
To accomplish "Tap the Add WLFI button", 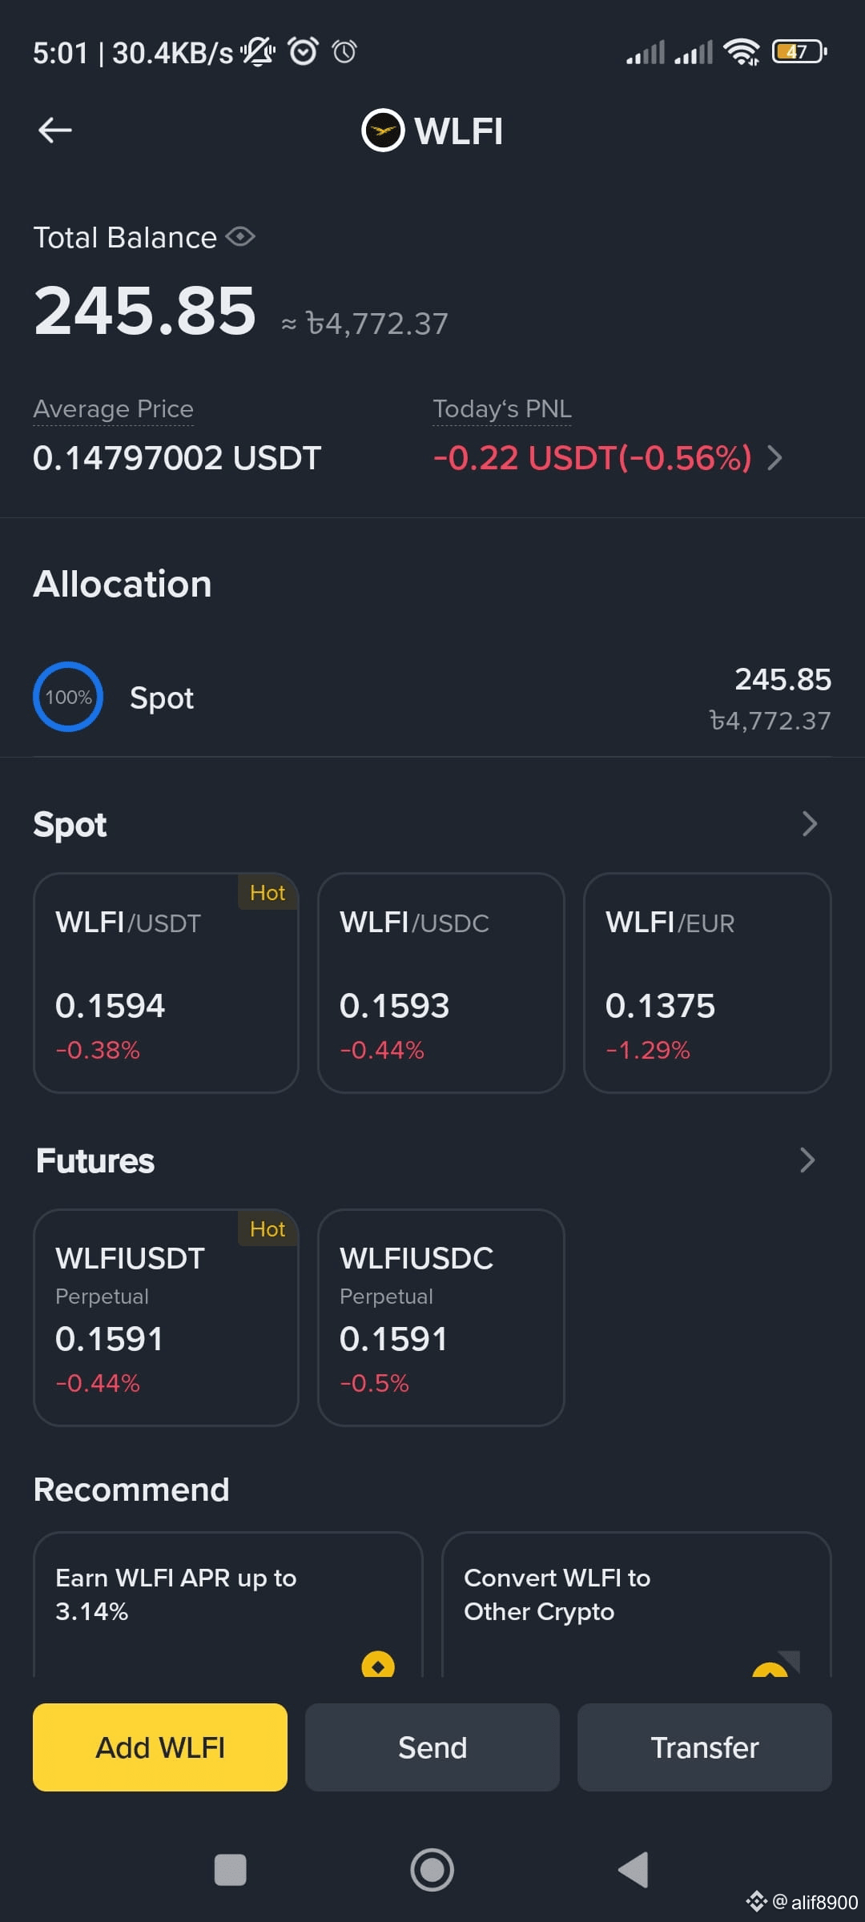I will point(160,1747).
